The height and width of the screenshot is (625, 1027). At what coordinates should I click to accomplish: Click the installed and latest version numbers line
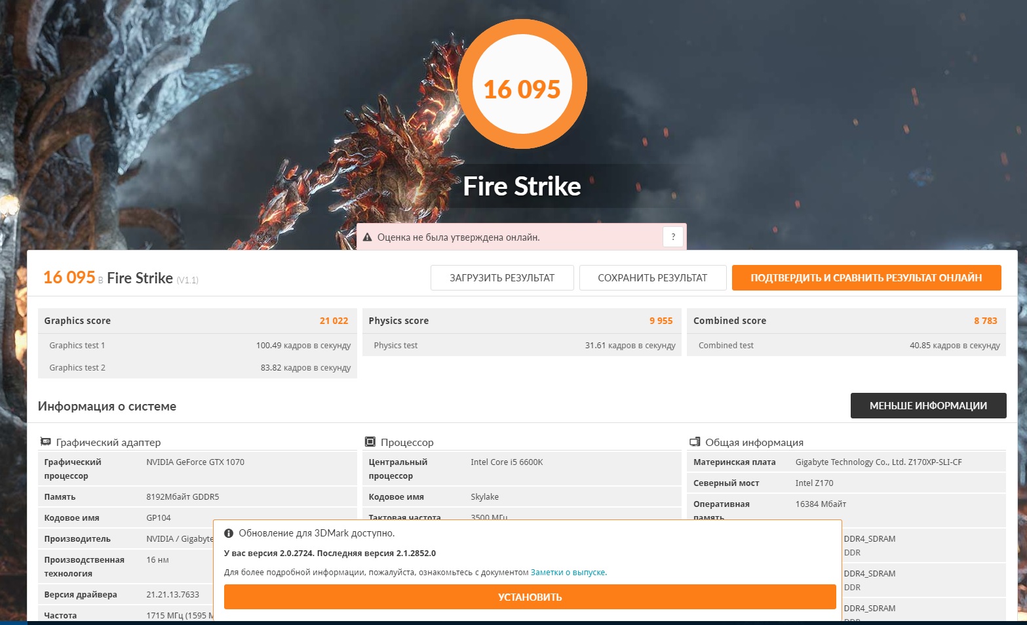(330, 553)
